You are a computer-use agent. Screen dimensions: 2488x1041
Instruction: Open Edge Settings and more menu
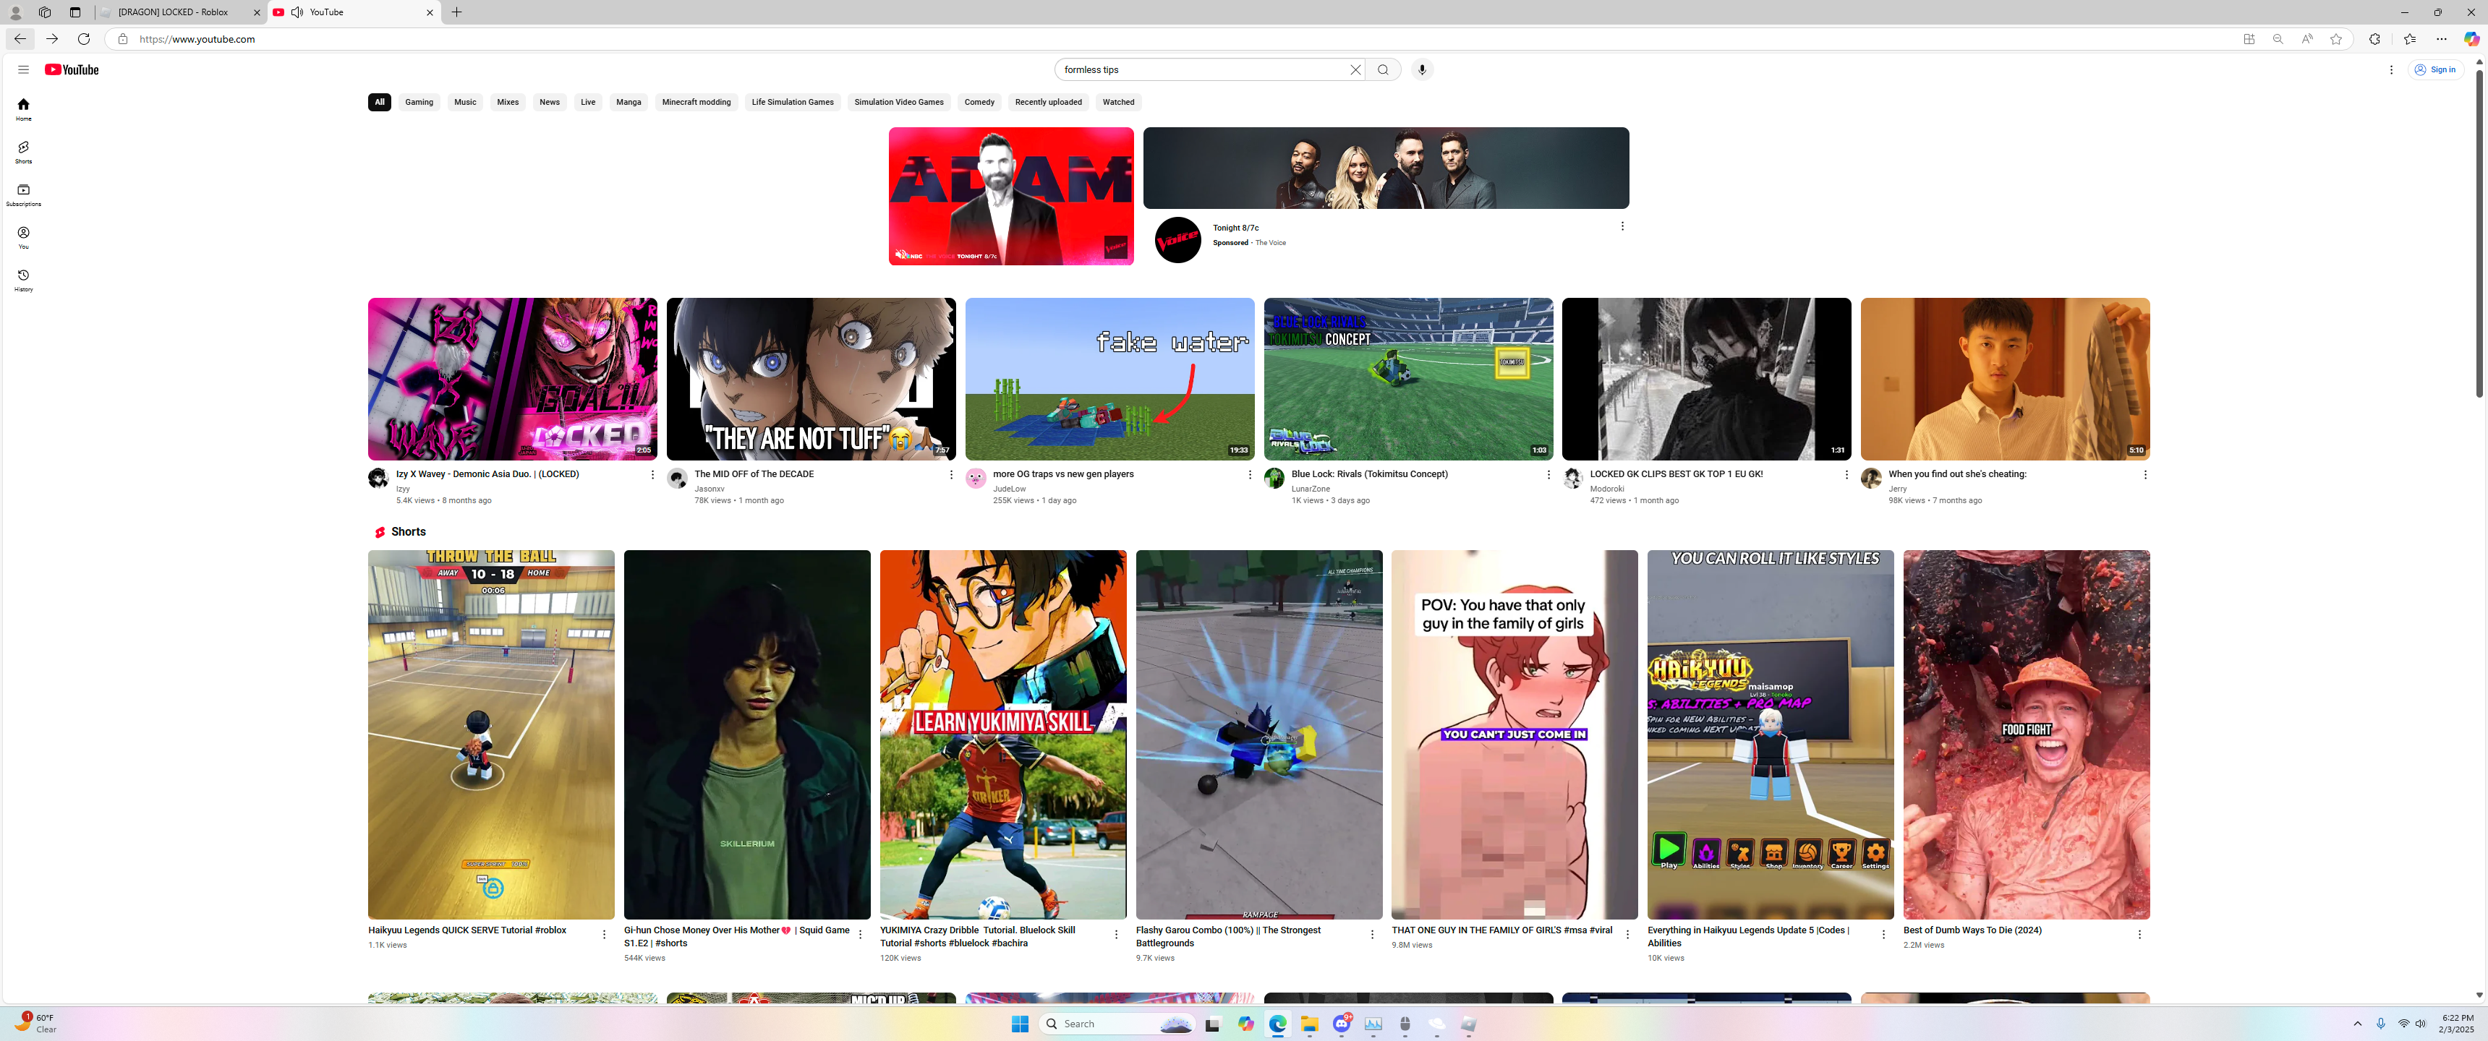pyautogui.click(x=2442, y=38)
